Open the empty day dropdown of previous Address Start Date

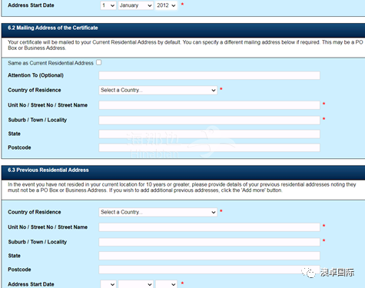pyautogui.click(x=108, y=284)
